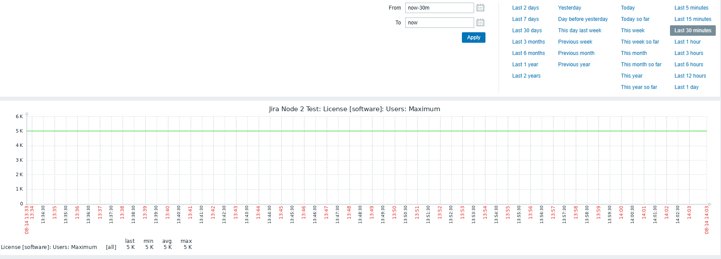Screen dimensions: 721x259
Task: Click the selected Last 30 minutes option
Action: tap(693, 31)
